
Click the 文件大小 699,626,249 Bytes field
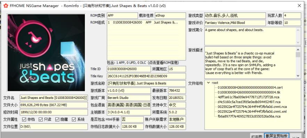54,105
